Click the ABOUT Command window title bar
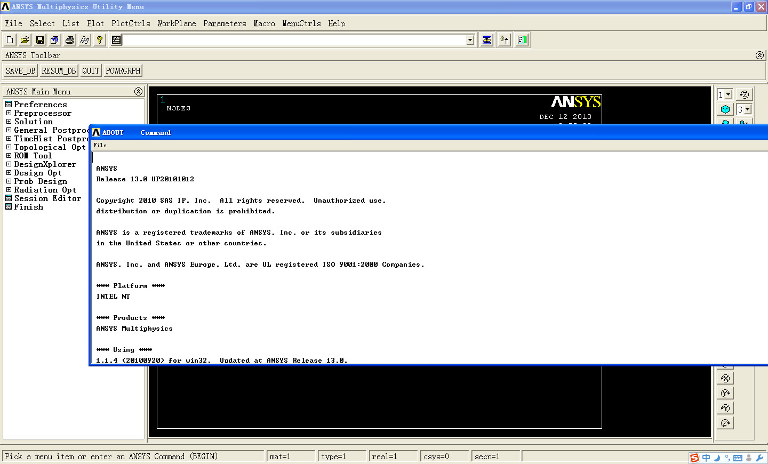The image size is (768, 464). click(x=429, y=132)
